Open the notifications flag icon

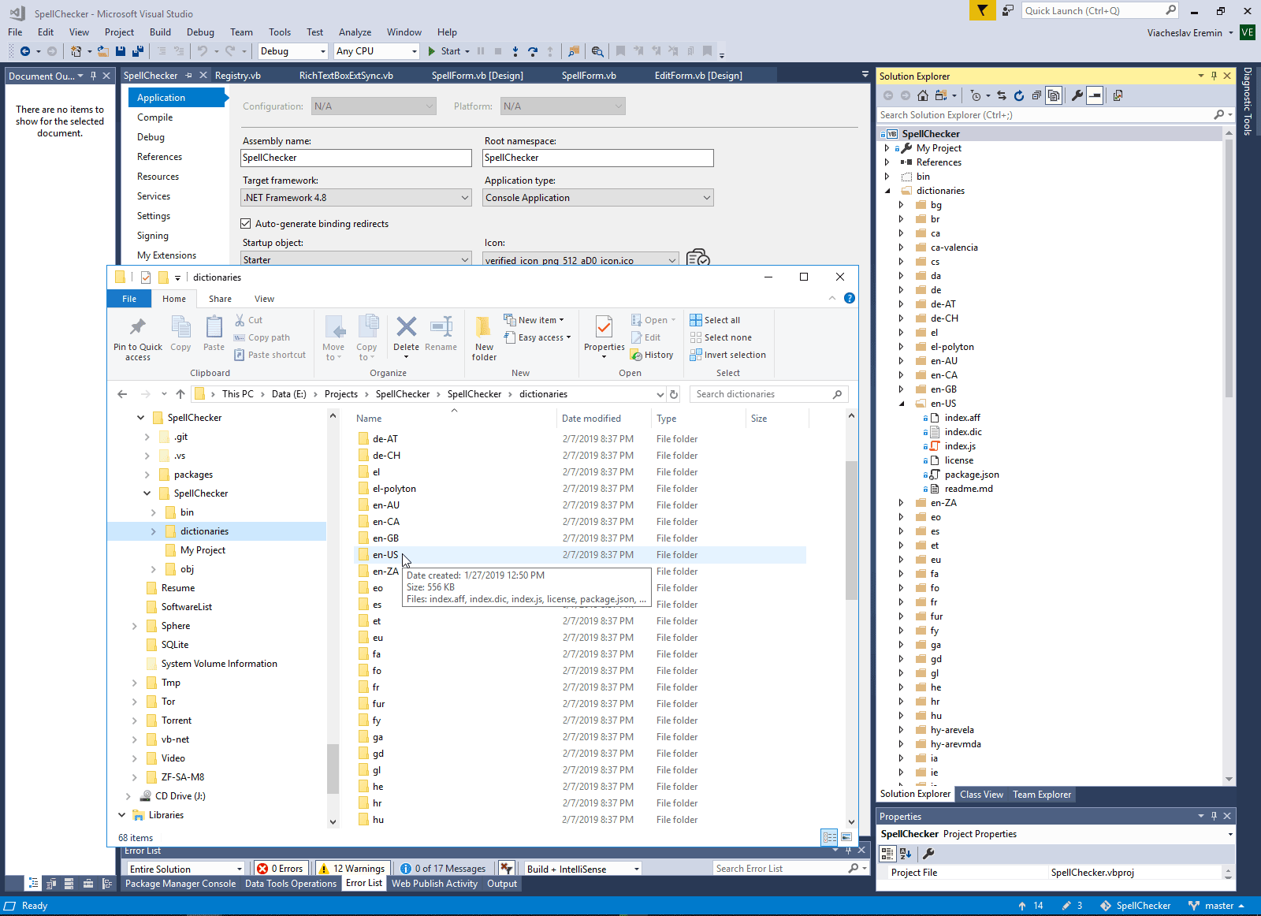(x=982, y=10)
